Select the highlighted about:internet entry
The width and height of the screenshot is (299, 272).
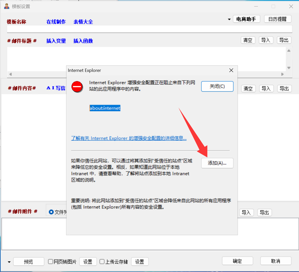tap(105, 108)
